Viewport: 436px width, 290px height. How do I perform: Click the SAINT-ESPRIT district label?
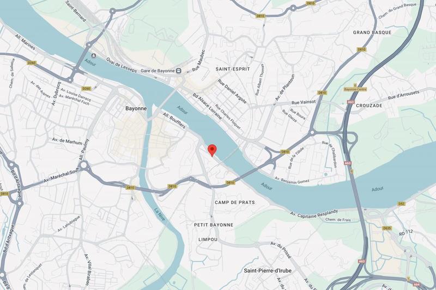click(233, 69)
